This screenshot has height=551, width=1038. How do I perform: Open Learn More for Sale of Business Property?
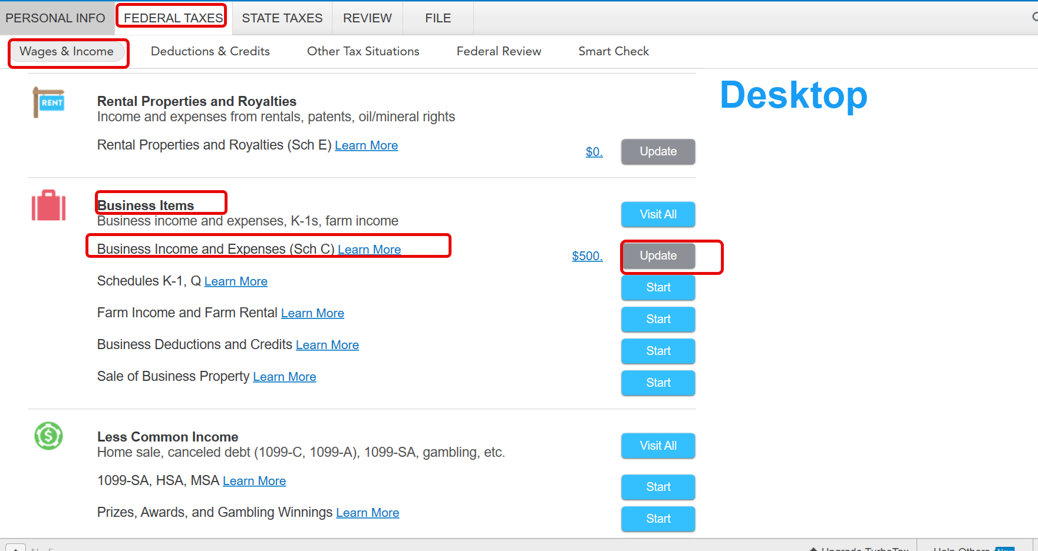[284, 377]
